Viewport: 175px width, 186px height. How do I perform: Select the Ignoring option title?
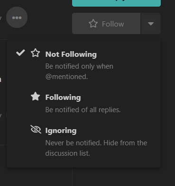[61, 131]
